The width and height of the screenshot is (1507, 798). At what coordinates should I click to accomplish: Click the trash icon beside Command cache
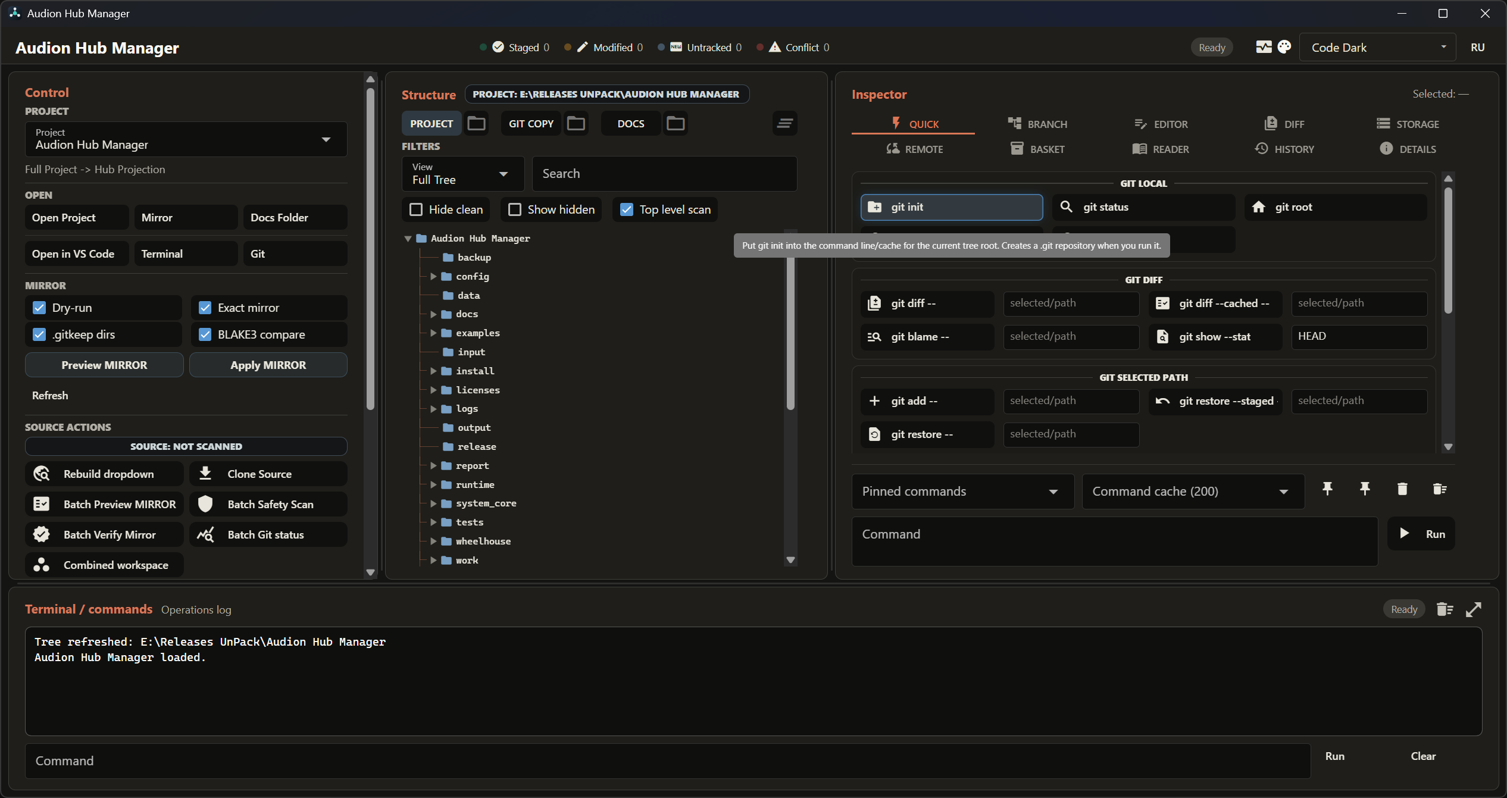(1402, 489)
